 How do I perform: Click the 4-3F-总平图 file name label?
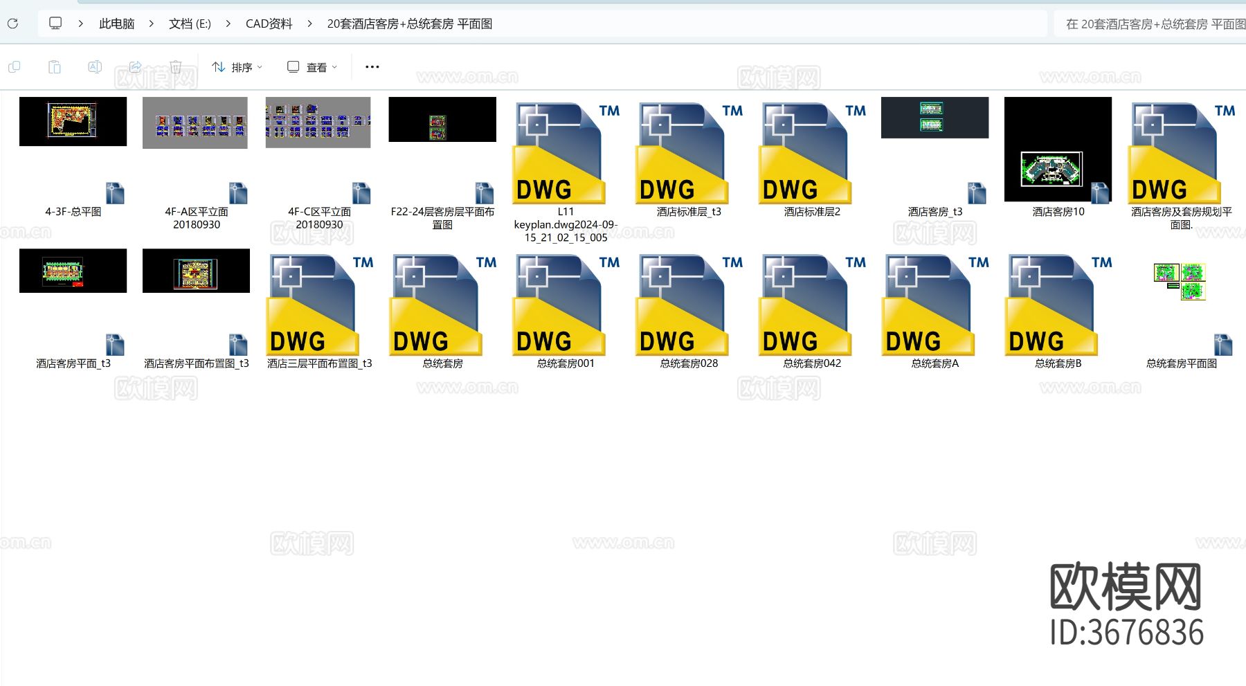(73, 212)
